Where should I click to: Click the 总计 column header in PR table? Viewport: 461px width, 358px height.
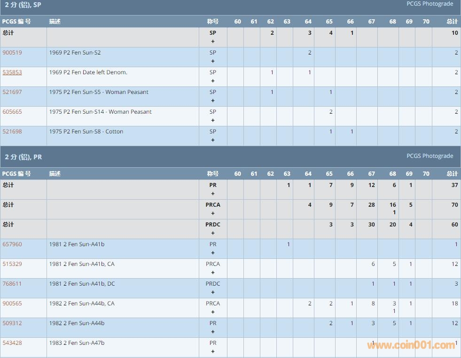tap(452, 174)
